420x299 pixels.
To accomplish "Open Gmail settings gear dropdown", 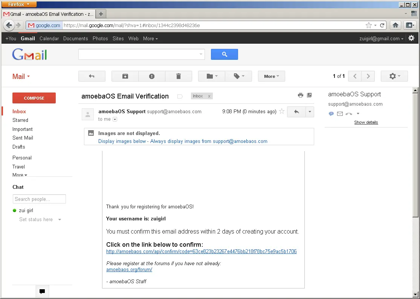I will pos(394,76).
